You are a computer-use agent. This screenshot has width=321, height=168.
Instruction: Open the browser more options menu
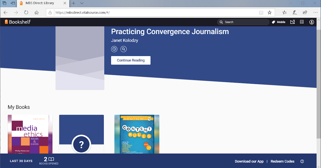pyautogui.click(x=315, y=12)
